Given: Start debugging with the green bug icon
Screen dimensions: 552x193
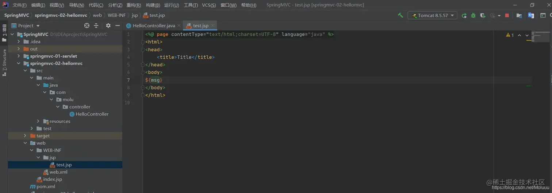Looking at the screenshot, I should [x=473, y=15].
